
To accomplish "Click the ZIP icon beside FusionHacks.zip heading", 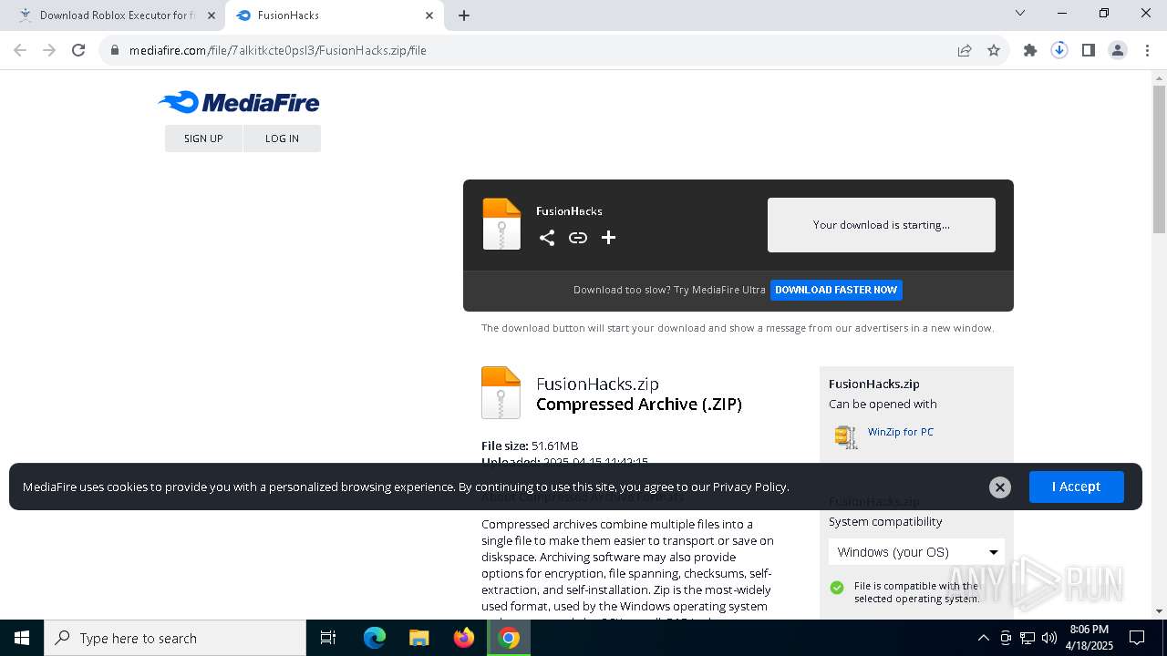I will click(x=501, y=393).
